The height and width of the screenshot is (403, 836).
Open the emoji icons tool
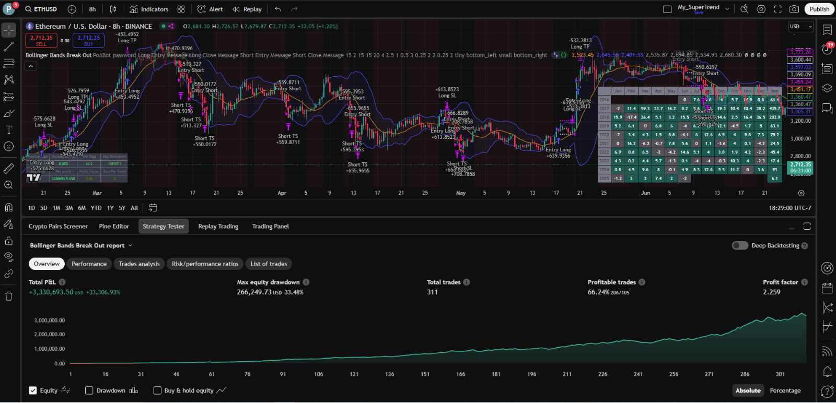coord(9,146)
